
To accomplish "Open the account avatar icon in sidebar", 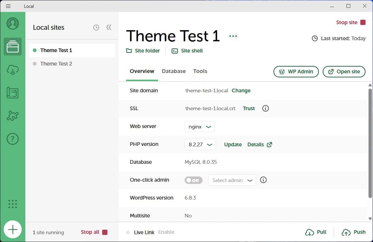I will 13,23.
